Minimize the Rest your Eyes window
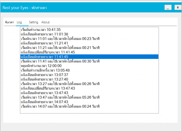The width and height of the screenshot is (182, 132). (168, 7)
